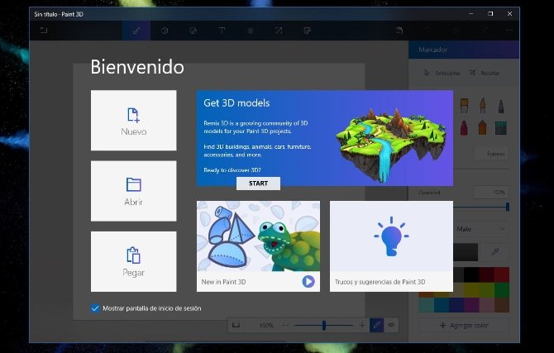The width and height of the screenshot is (554, 353).
Task: Click the Redo arrow icon
Action: coord(485,31)
